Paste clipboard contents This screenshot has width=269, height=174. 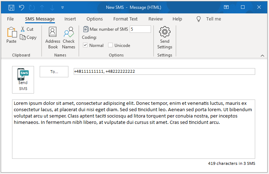[x=12, y=35]
